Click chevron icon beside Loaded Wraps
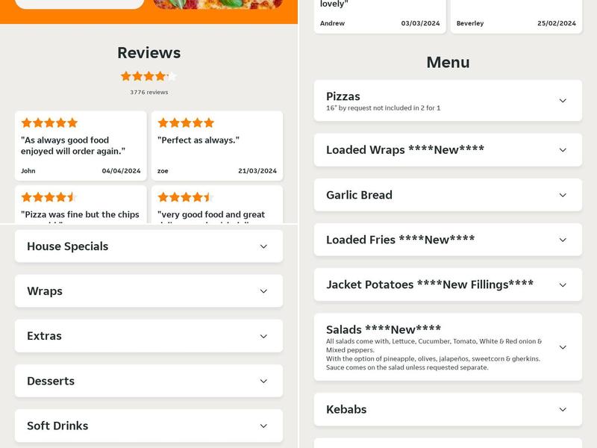The height and width of the screenshot is (448, 597). [563, 150]
